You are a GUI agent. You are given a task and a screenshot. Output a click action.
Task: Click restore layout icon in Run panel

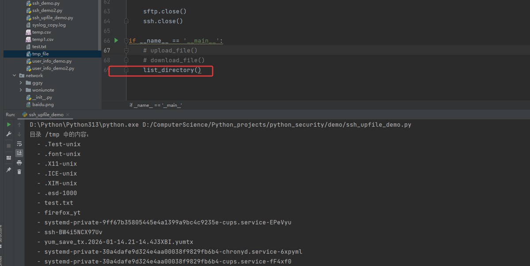pos(8,158)
